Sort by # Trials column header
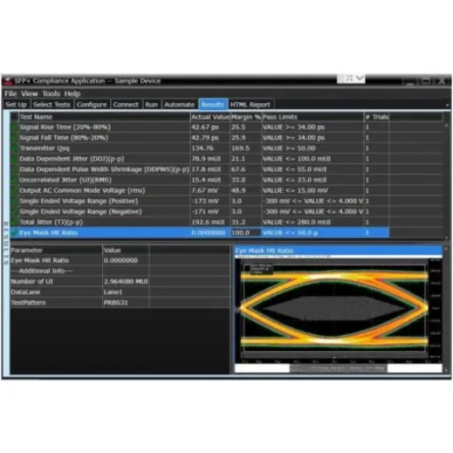Screen dimensions: 453x453 [377, 117]
